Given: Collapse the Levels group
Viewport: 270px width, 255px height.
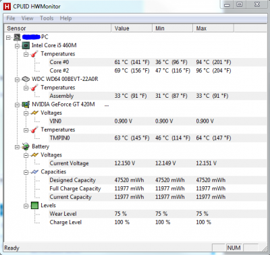Looking at the screenshot, I should pyautogui.click(x=26, y=206).
